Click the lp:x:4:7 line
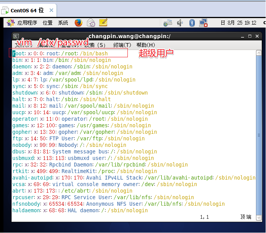266x233 pixels. 74,80
